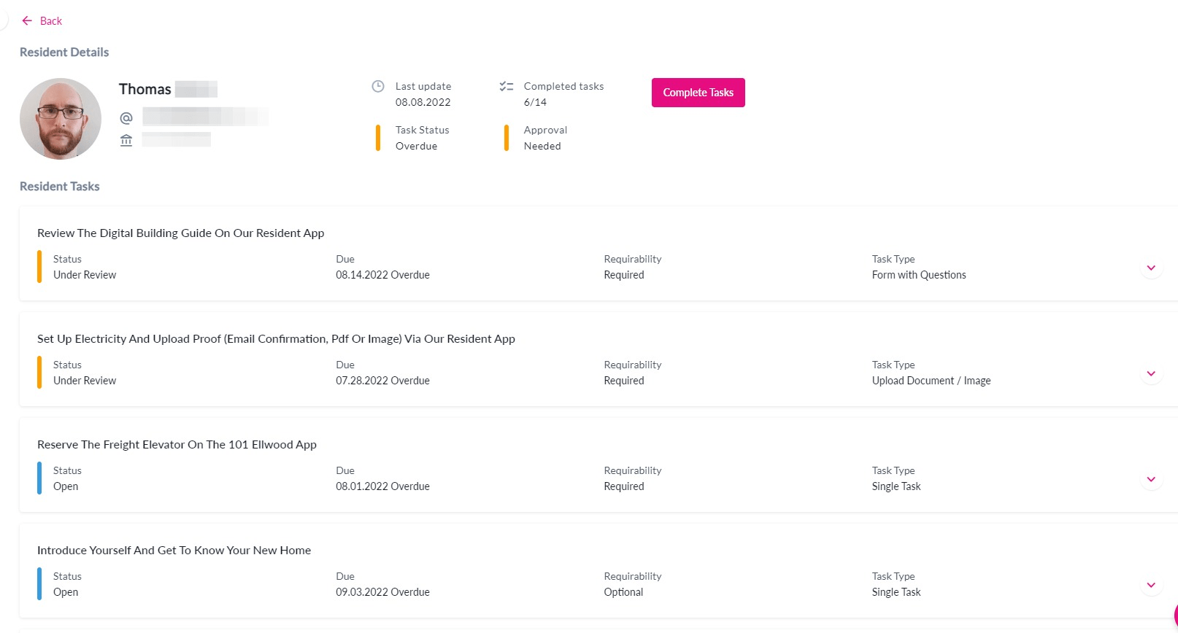Click the Complete Tasks button
Image resolution: width=1178 pixels, height=633 pixels.
pyautogui.click(x=698, y=93)
